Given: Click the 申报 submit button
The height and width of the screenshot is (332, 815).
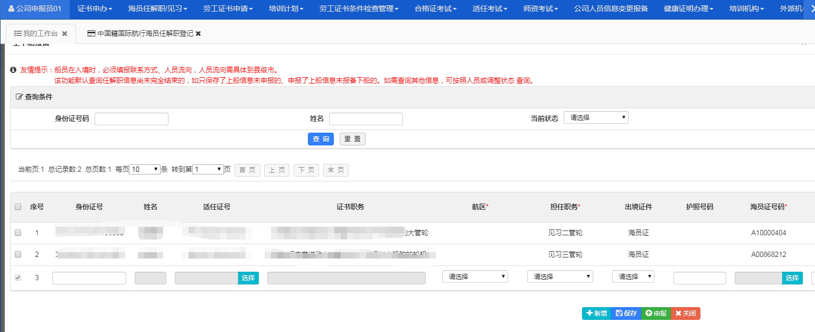Looking at the screenshot, I should click(655, 313).
